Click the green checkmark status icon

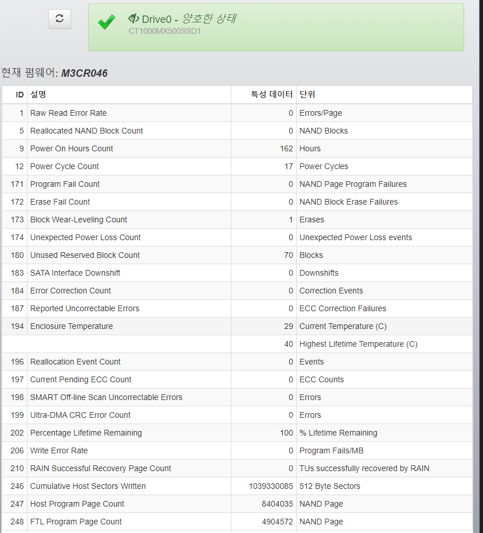[107, 22]
